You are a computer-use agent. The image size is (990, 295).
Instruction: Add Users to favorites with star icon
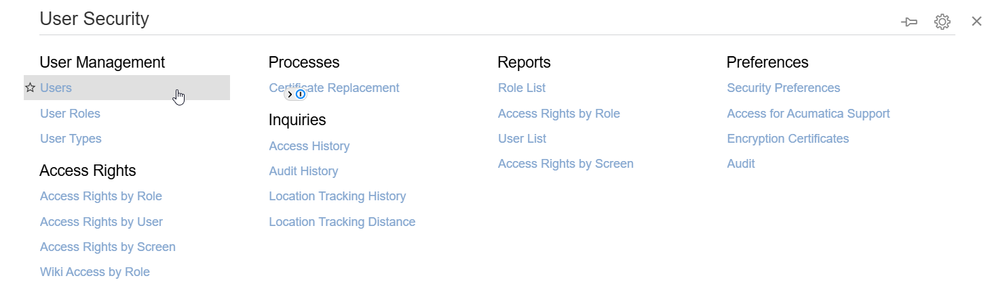tap(30, 88)
